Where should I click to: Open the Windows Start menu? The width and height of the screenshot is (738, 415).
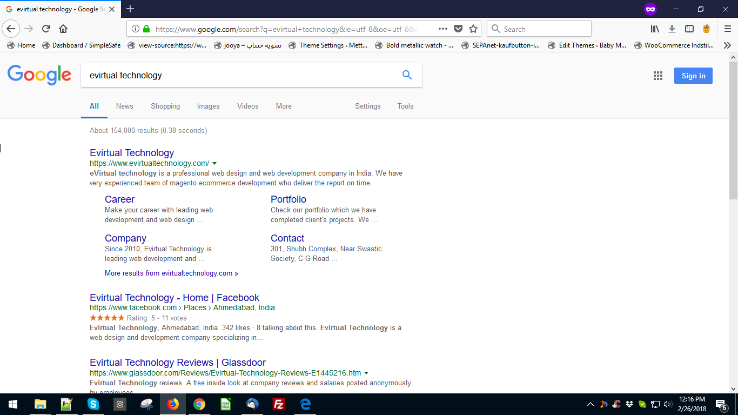point(13,404)
